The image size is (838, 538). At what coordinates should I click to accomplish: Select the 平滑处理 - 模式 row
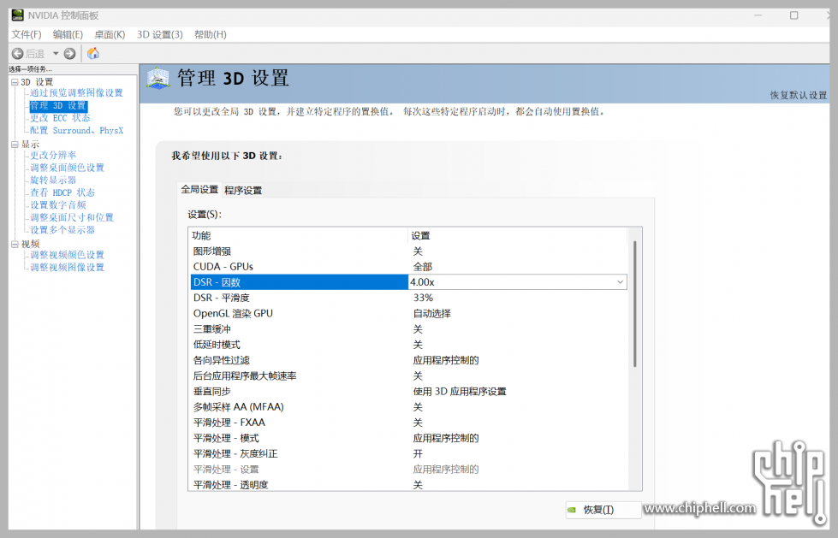click(408, 438)
